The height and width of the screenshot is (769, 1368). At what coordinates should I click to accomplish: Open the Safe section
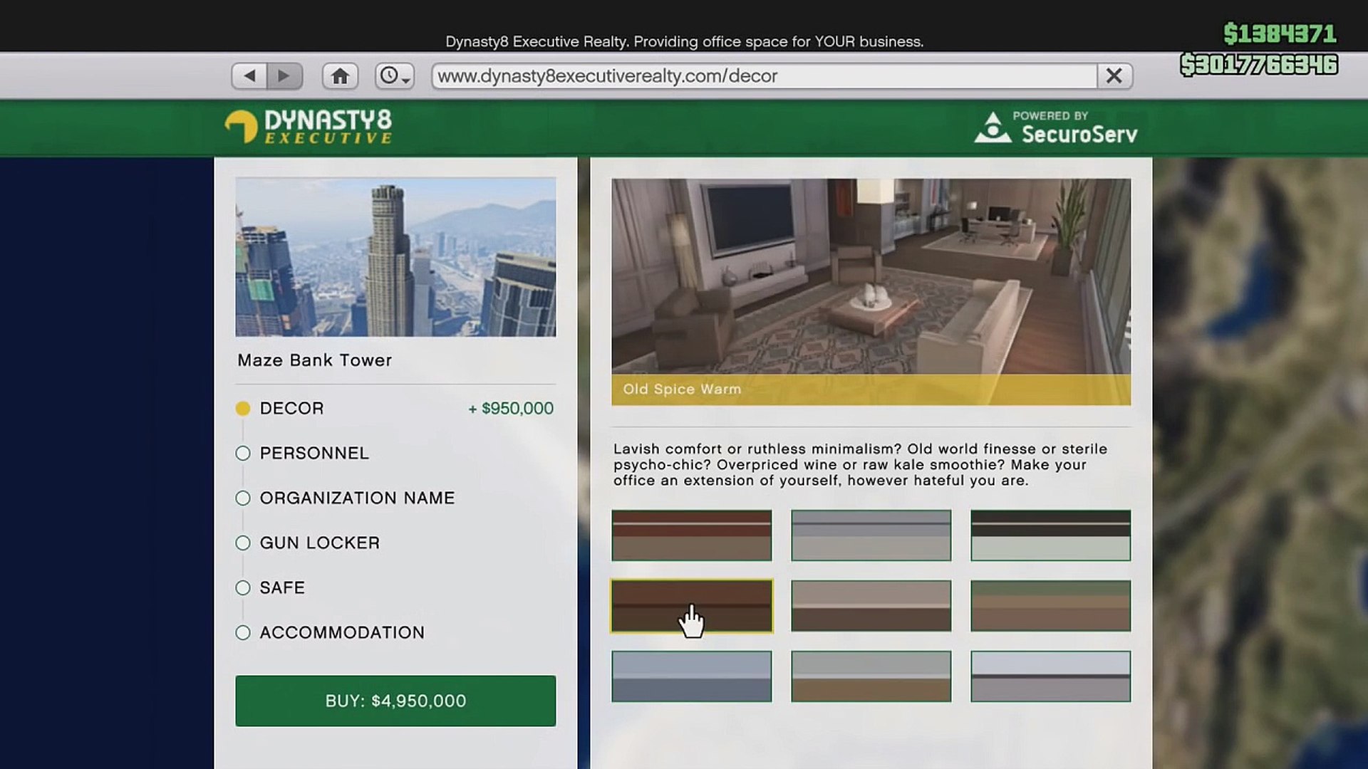pos(243,587)
